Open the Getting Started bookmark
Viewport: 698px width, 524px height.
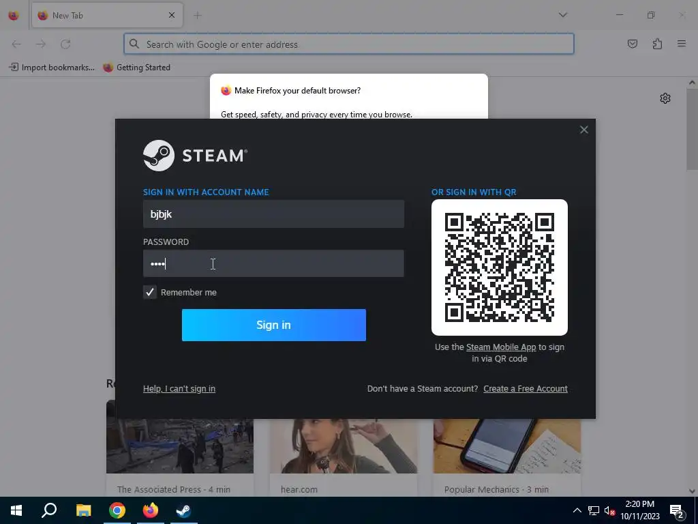pos(136,68)
